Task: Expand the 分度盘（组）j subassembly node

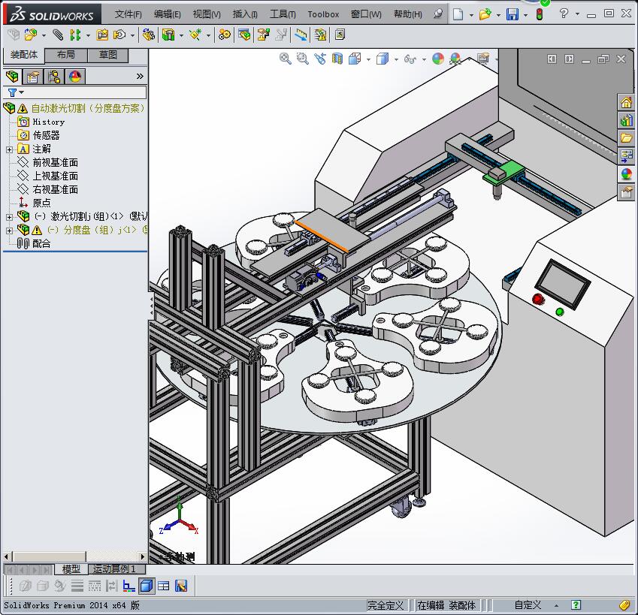Action: coord(9,231)
